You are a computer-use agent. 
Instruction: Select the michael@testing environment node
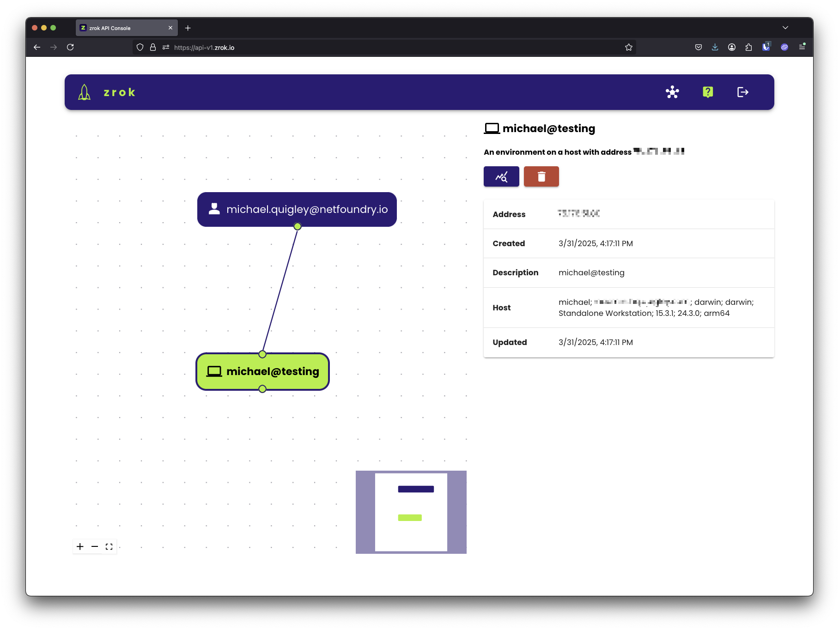tap(262, 371)
